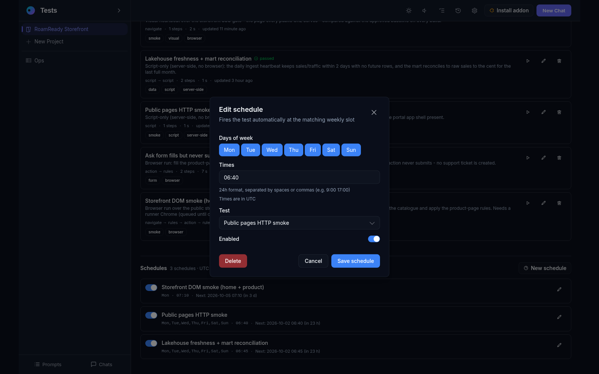Click Cancel in Edit schedule dialog
The image size is (599, 374).
pyautogui.click(x=313, y=261)
